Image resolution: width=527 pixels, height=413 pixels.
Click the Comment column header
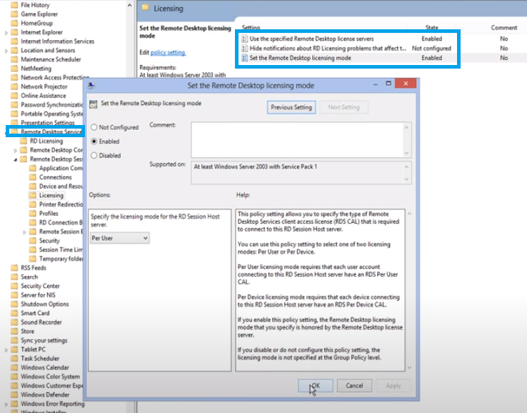[x=504, y=28]
